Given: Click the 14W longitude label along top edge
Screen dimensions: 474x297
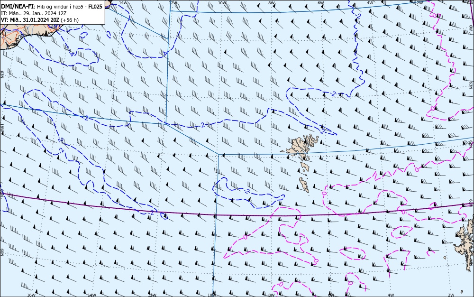Looking at the screenshot, I should [x=123, y=3].
